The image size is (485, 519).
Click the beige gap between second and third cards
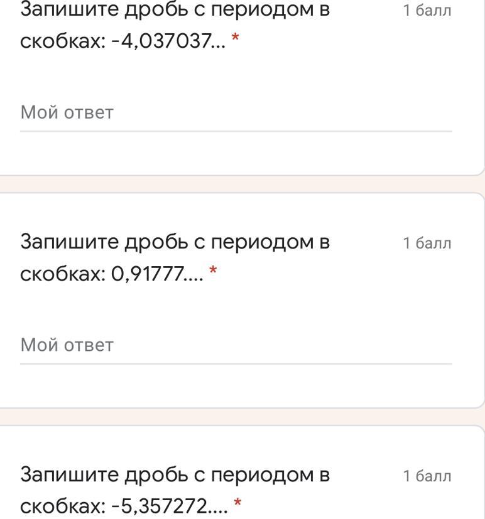[242, 417]
